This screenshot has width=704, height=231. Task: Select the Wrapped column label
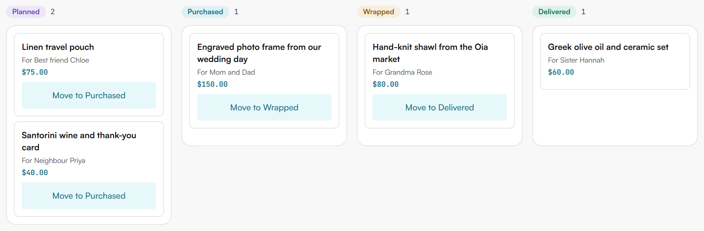[379, 12]
